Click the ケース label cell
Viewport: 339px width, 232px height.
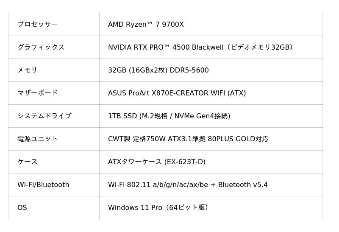point(28,162)
